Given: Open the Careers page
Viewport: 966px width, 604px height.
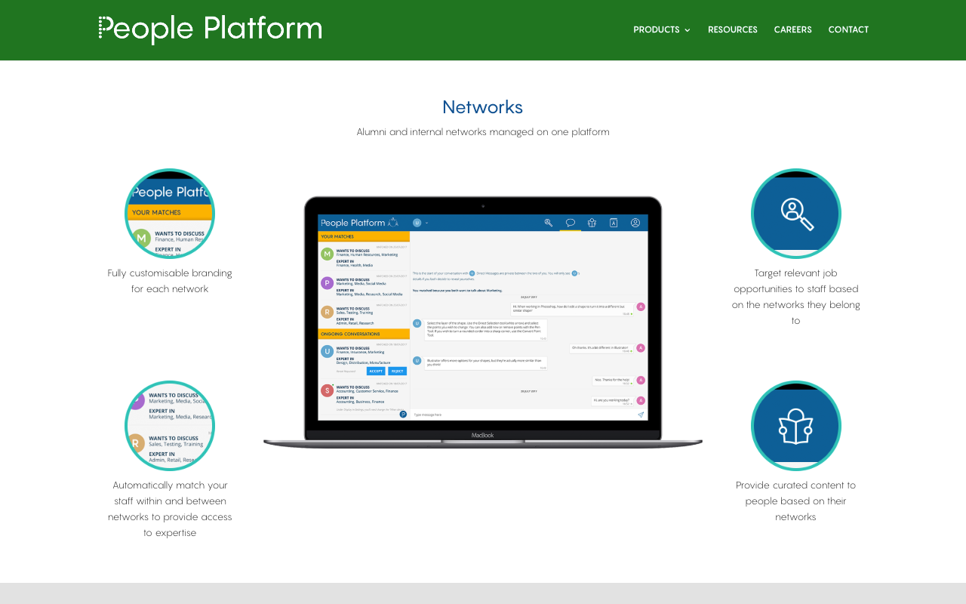Looking at the screenshot, I should (x=793, y=30).
